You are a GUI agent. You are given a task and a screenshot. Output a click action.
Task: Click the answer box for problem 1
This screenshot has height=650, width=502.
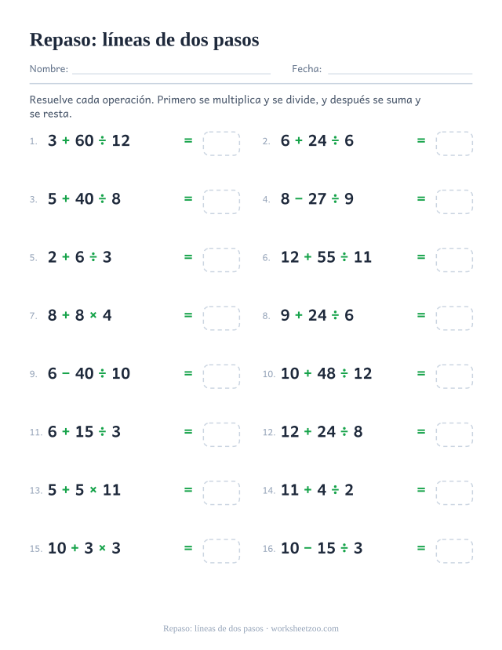click(x=221, y=143)
